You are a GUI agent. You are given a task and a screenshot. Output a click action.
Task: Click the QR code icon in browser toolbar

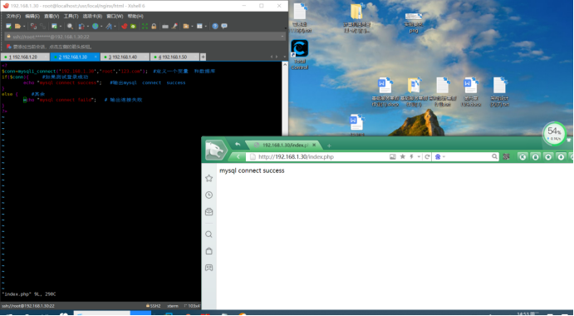506,156
